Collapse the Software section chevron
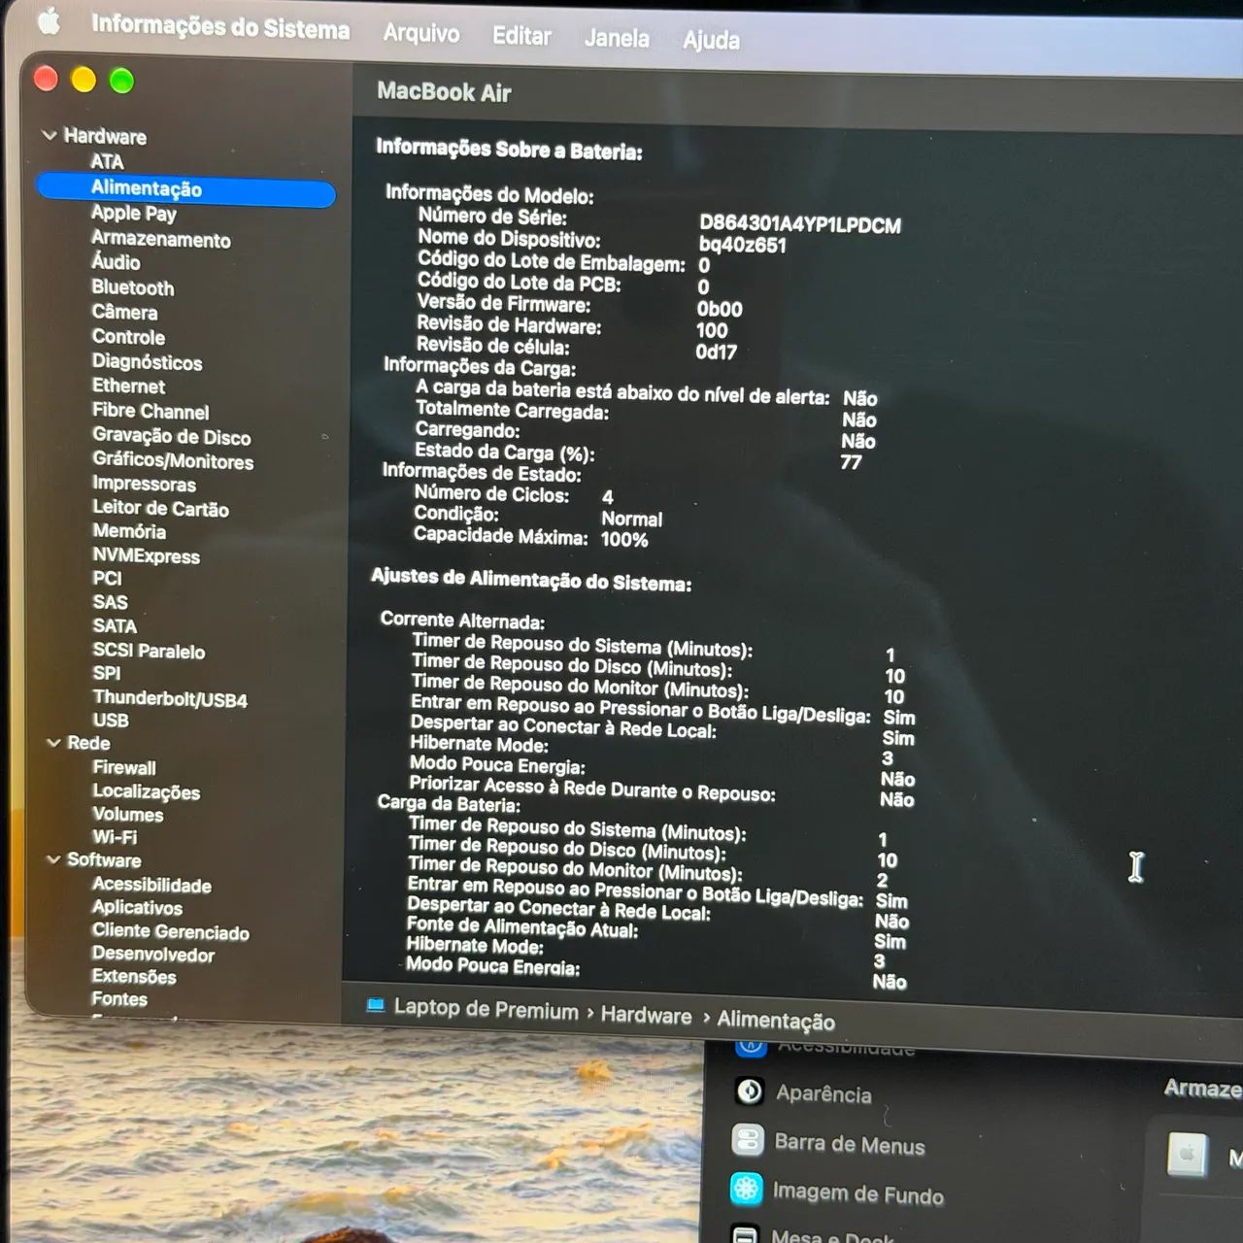This screenshot has height=1243, width=1243. click(53, 859)
